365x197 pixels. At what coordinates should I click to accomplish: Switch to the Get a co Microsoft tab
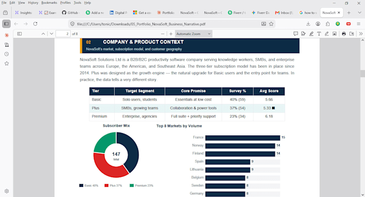click(x=142, y=13)
